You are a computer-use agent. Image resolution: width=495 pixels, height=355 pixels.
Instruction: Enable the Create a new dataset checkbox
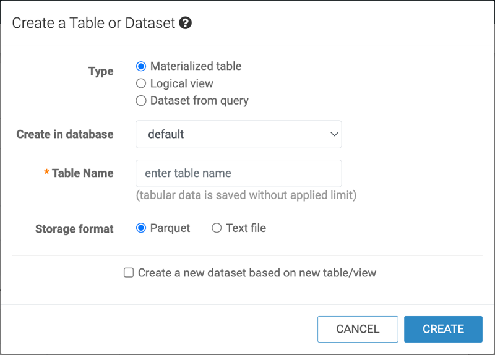129,273
